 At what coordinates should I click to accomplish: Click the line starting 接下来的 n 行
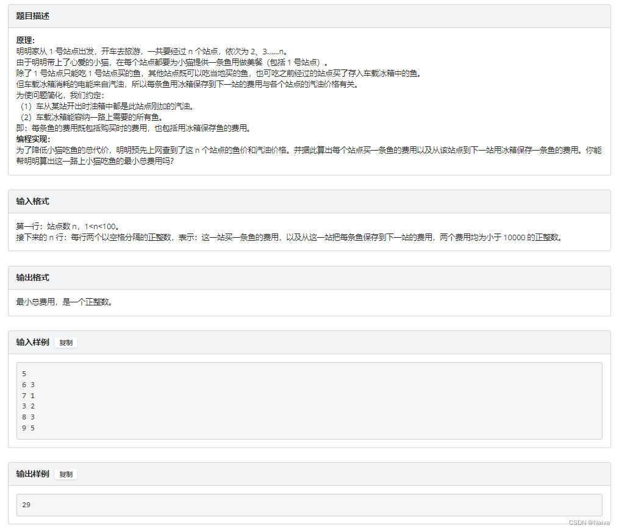pyautogui.click(x=289, y=238)
